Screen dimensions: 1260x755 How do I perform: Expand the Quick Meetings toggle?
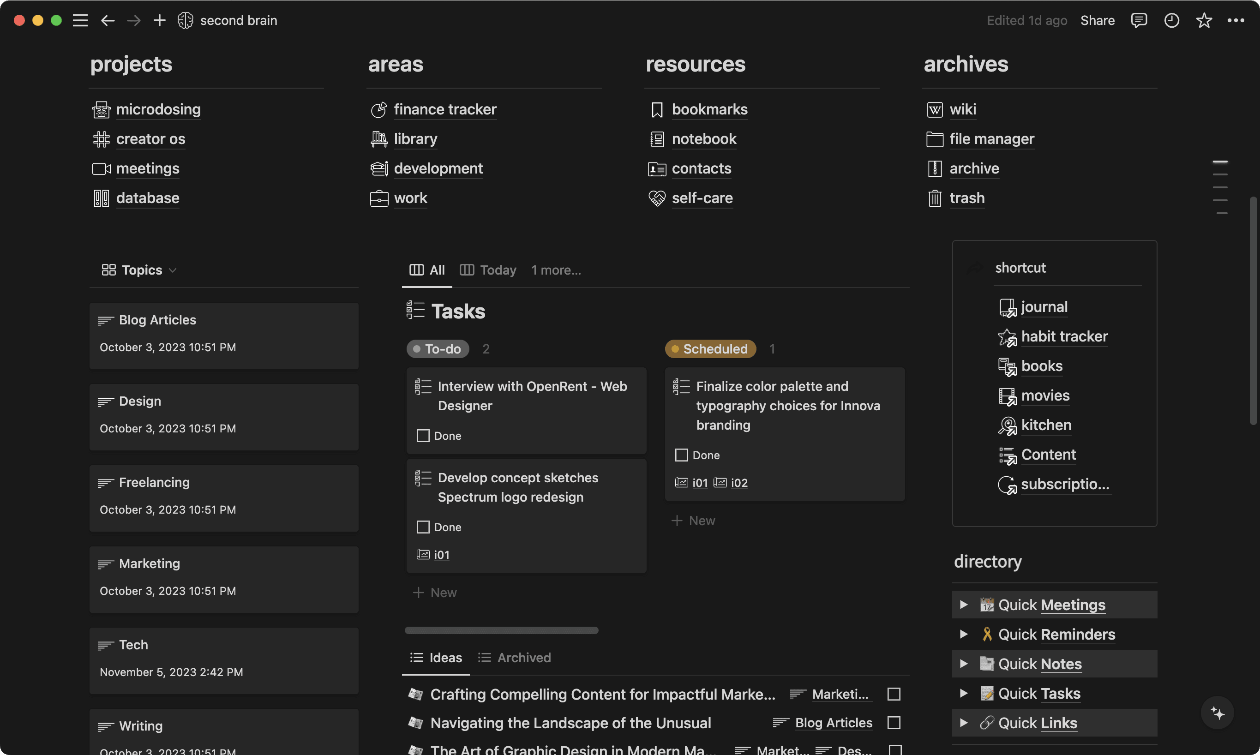963,605
